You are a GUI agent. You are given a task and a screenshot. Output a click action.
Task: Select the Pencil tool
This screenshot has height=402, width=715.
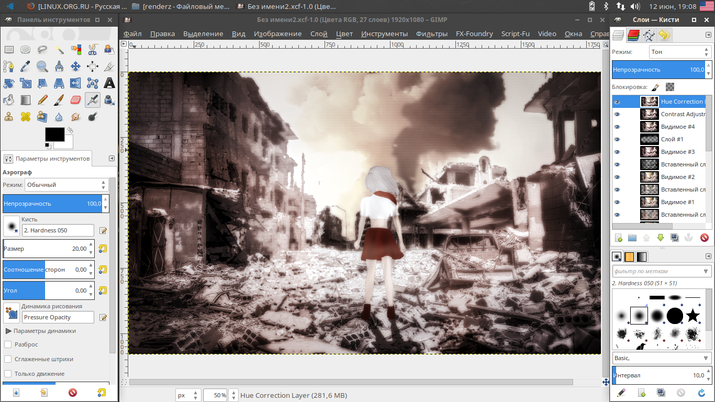[42, 100]
